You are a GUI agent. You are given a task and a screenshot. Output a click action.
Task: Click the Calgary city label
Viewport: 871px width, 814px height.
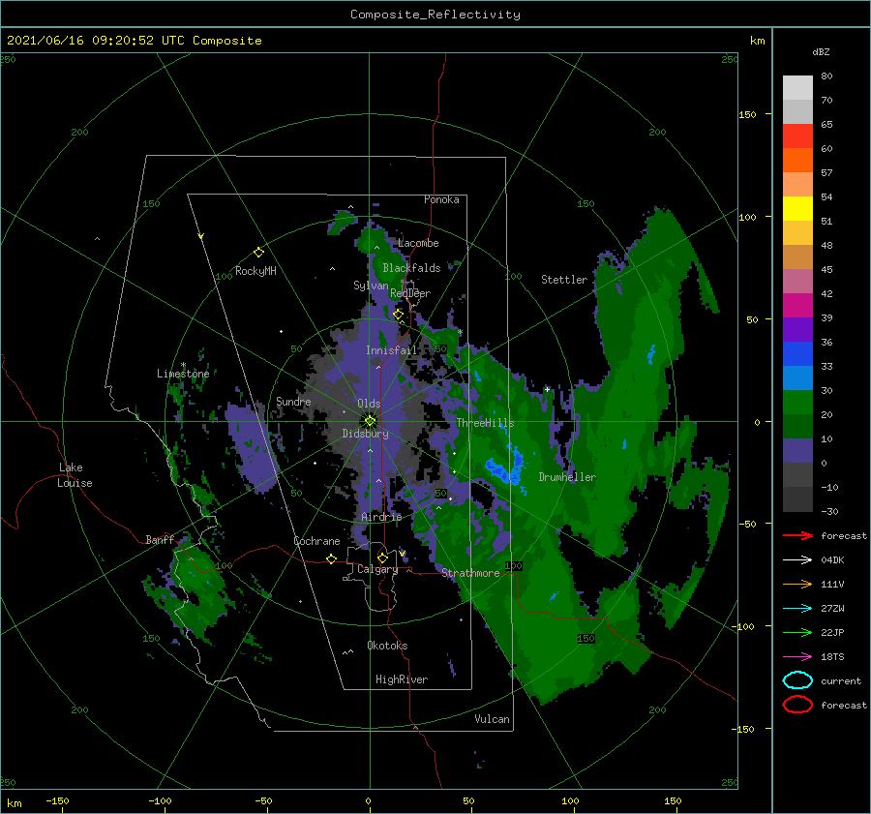click(377, 569)
